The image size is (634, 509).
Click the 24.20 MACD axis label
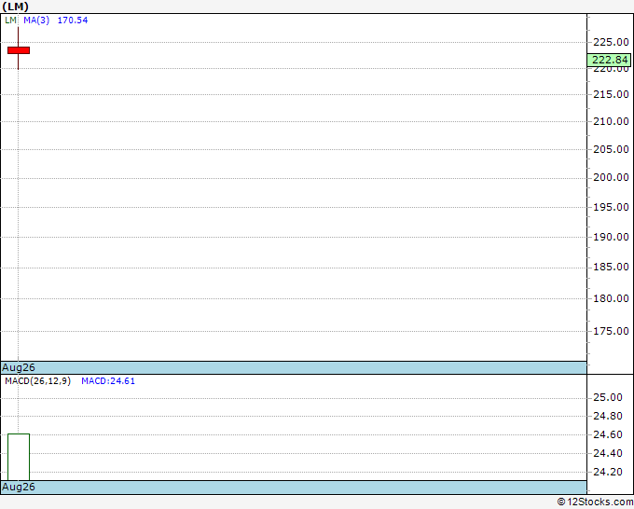(607, 472)
